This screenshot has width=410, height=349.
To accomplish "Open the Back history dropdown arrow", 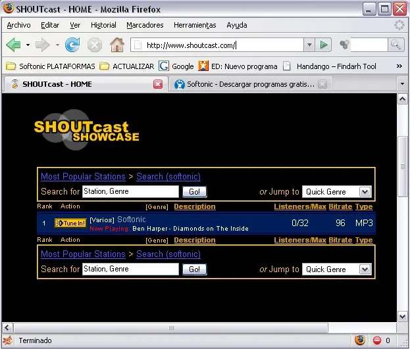I will coord(28,45).
